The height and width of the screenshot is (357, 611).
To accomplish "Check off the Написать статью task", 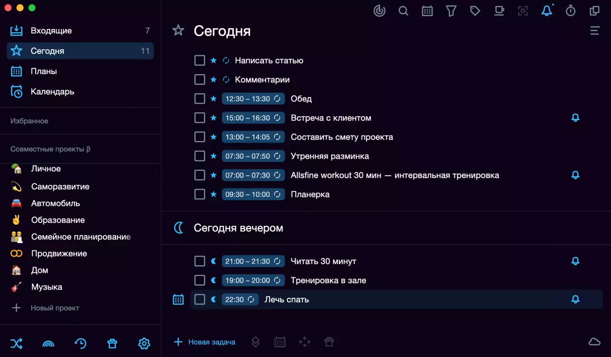I will (200, 61).
